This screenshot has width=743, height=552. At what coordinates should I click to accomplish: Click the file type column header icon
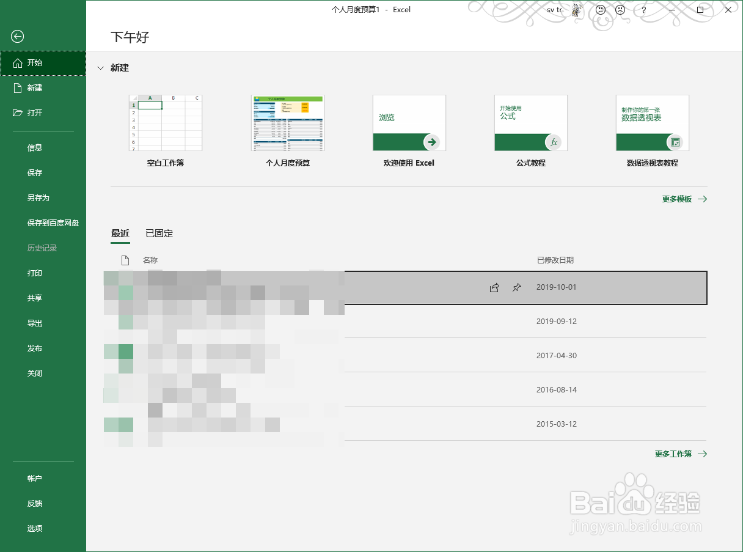click(x=125, y=260)
